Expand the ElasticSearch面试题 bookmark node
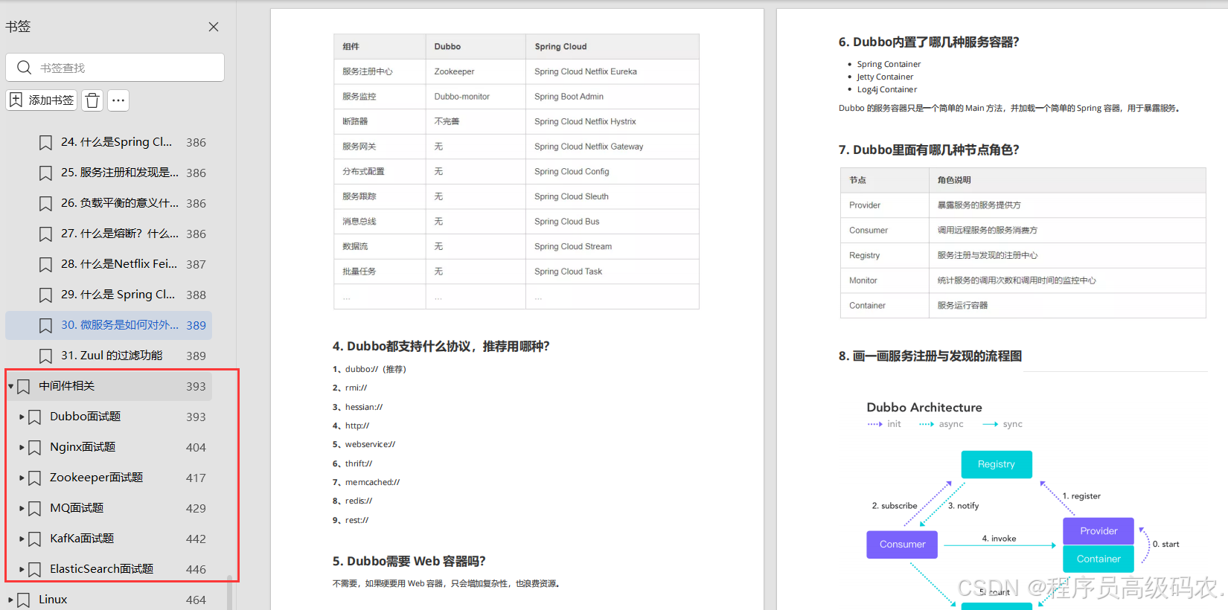The height and width of the screenshot is (610, 1228). pyautogui.click(x=22, y=569)
